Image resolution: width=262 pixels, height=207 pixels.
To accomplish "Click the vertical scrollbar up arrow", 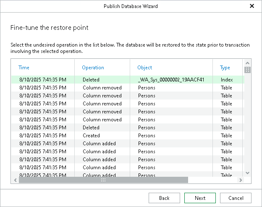I will point(247,63).
